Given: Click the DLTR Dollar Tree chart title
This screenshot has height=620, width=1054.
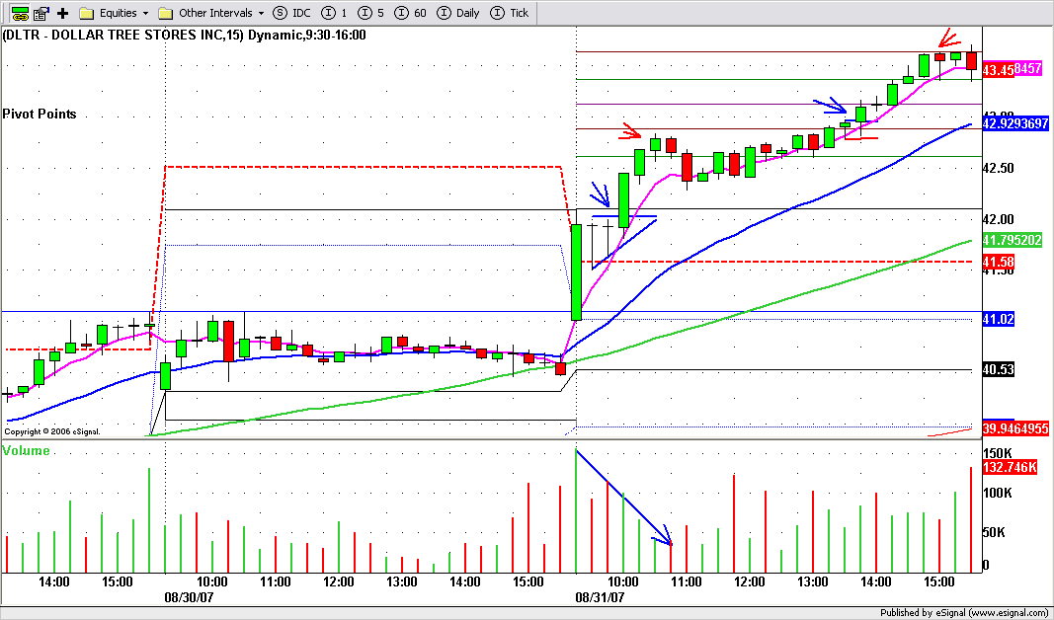Looking at the screenshot, I should click(x=184, y=35).
